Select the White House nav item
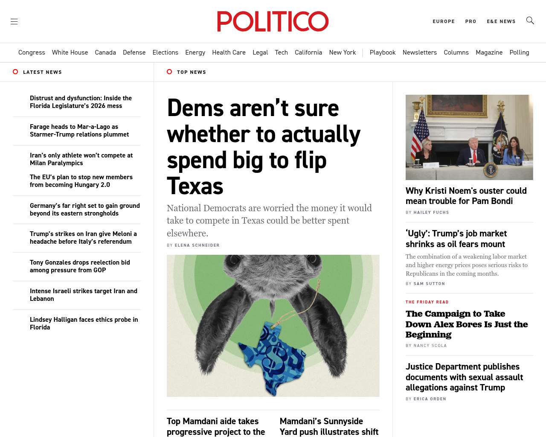The image size is (546, 437). pyautogui.click(x=70, y=52)
